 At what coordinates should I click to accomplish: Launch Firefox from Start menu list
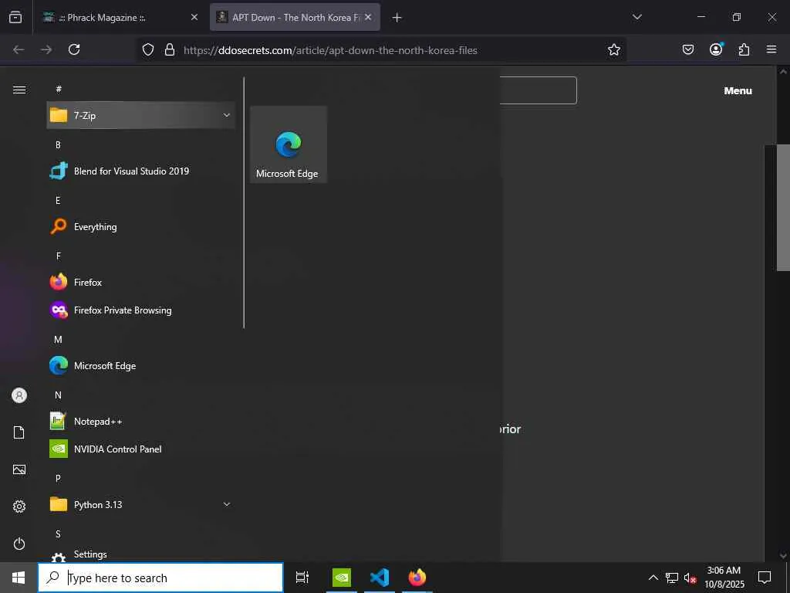140,282
